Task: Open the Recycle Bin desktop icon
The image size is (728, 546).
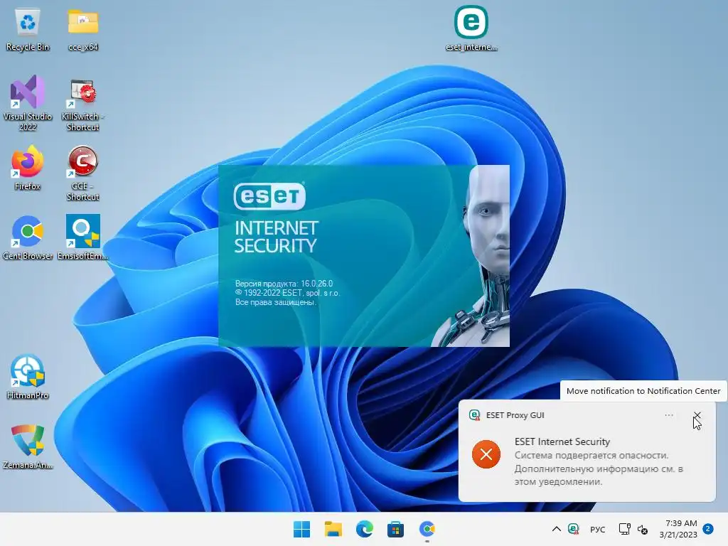Action: point(28,28)
